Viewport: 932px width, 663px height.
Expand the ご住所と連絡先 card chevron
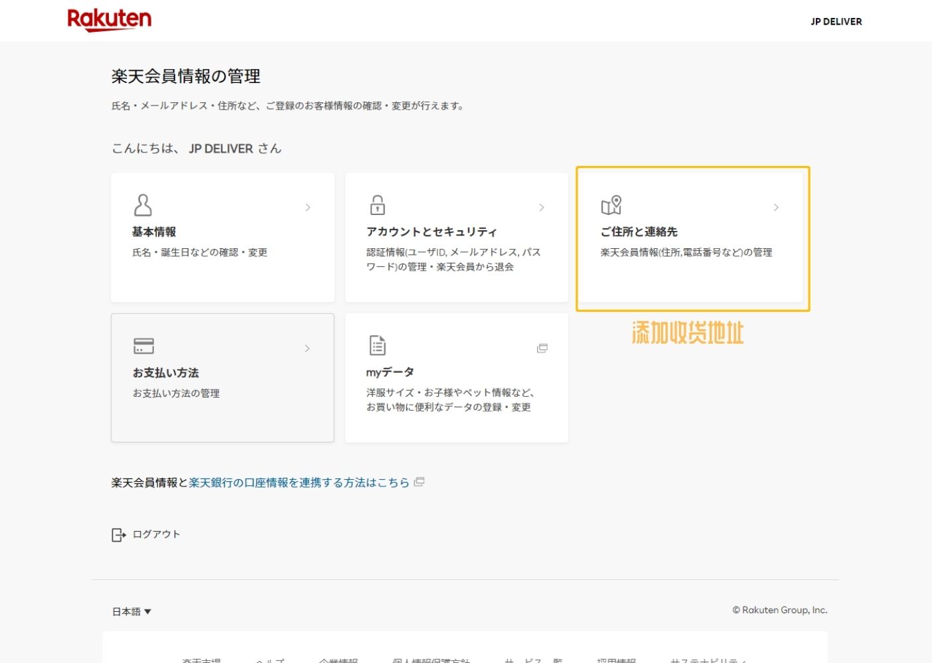[x=776, y=207]
